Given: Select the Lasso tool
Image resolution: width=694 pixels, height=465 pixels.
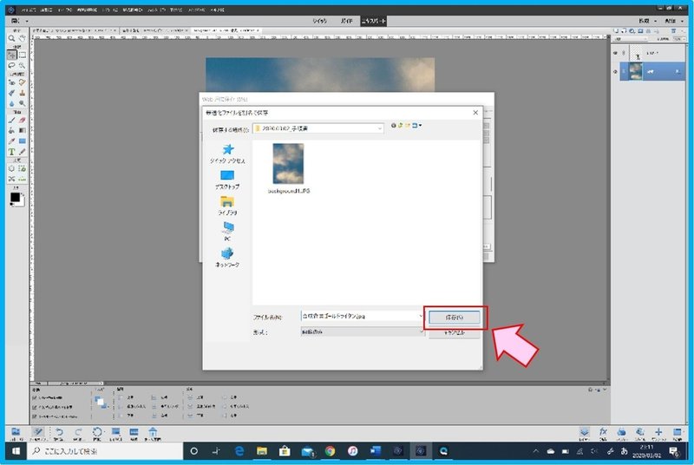Looking at the screenshot, I should pos(12,65).
